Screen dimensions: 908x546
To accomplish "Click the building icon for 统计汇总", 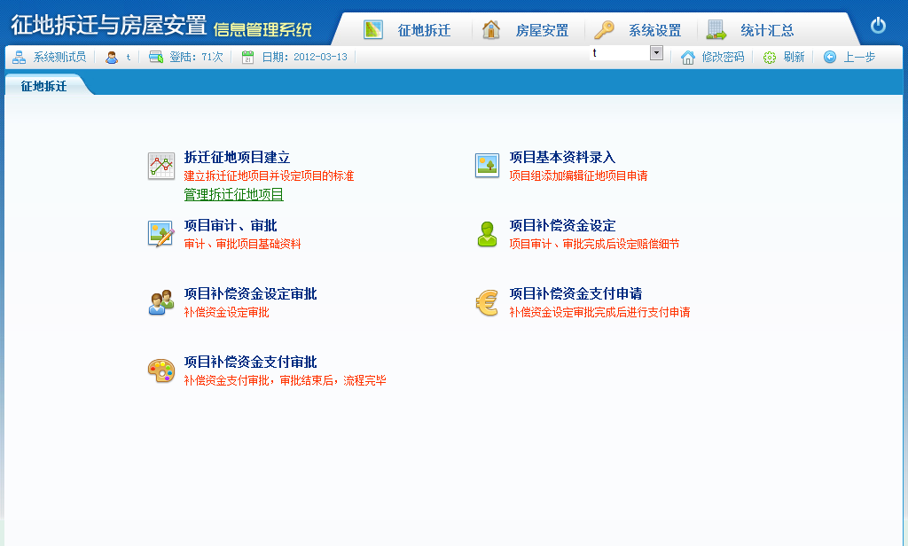I will [716, 29].
